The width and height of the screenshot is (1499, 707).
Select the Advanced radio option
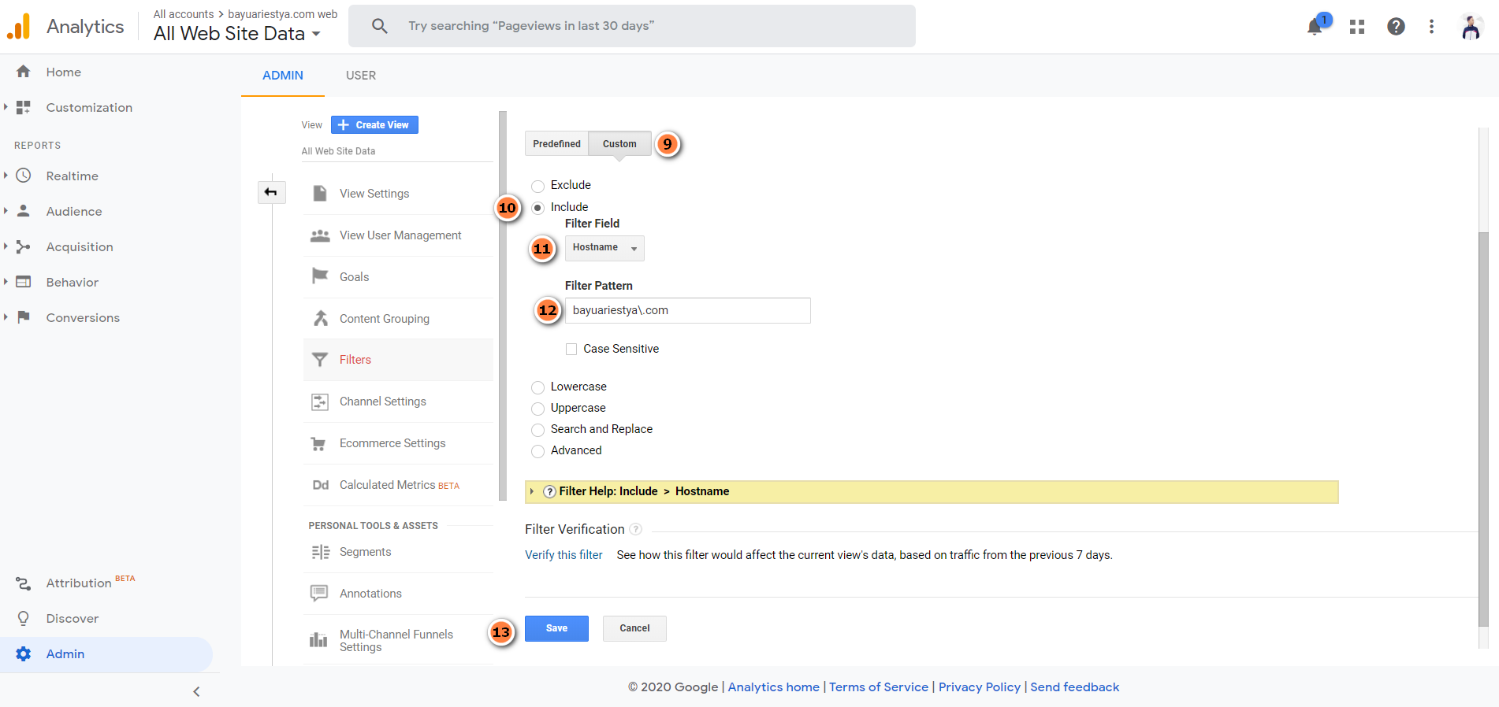point(537,451)
